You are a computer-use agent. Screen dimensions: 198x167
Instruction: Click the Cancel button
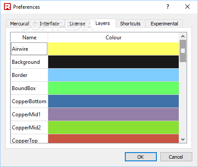(x=176, y=157)
